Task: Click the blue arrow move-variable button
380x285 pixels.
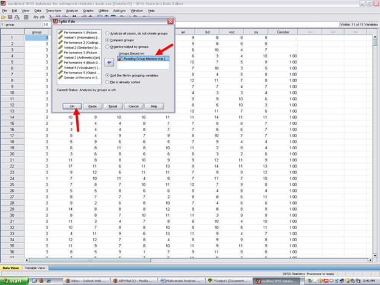Action: (x=109, y=62)
